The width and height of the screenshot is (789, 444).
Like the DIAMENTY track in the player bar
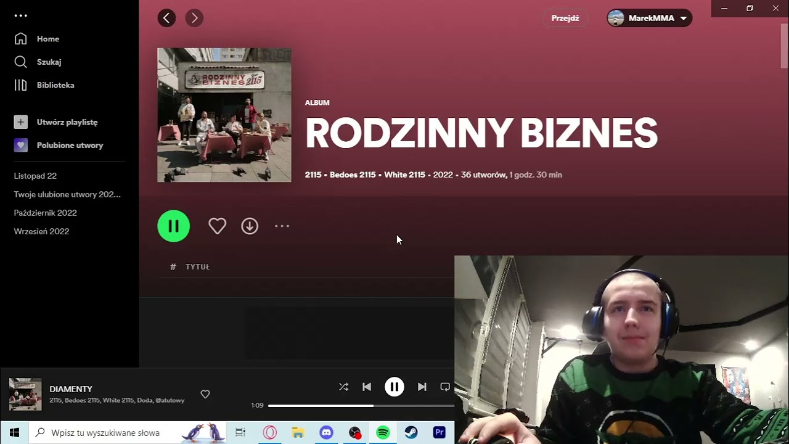pyautogui.click(x=205, y=394)
